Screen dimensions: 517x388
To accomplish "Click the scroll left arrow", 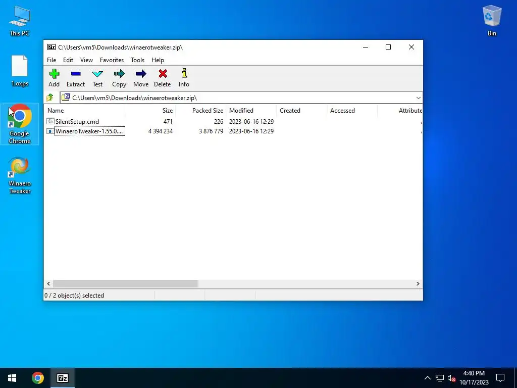I will coord(49,284).
